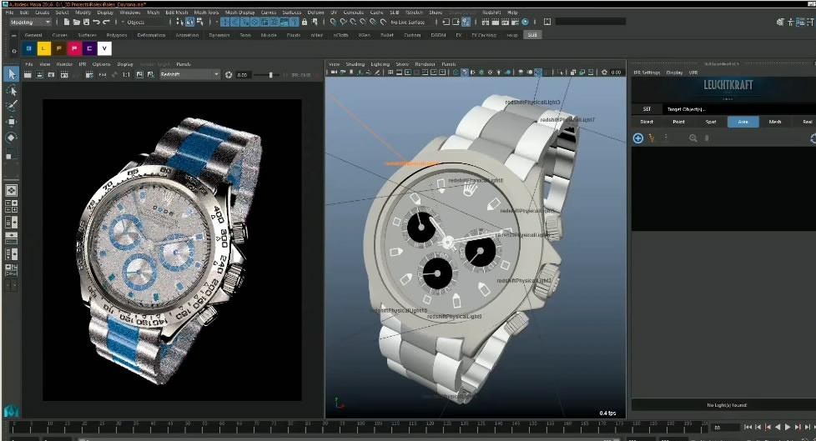This screenshot has height=441, width=816.
Task: Select the Spot light type button
Action: tap(711, 122)
